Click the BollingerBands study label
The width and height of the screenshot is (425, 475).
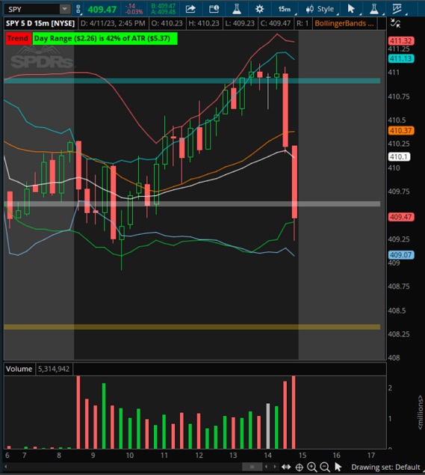pos(344,23)
